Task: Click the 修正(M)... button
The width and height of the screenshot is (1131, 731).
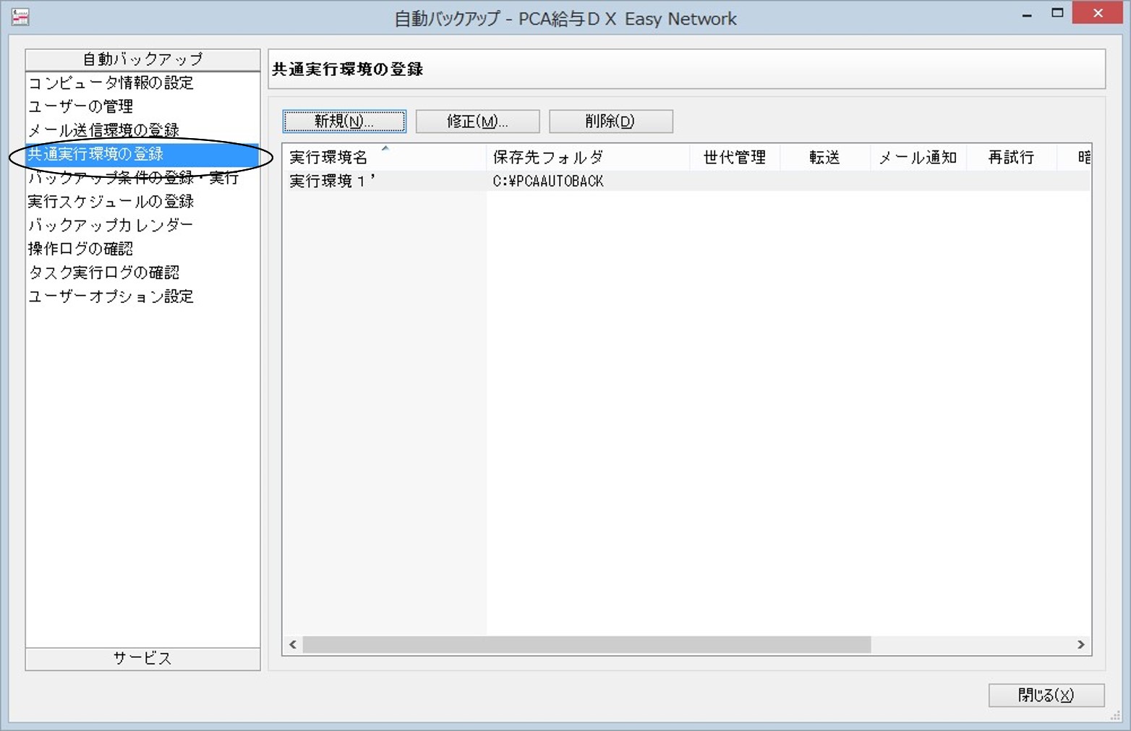Action: [477, 121]
